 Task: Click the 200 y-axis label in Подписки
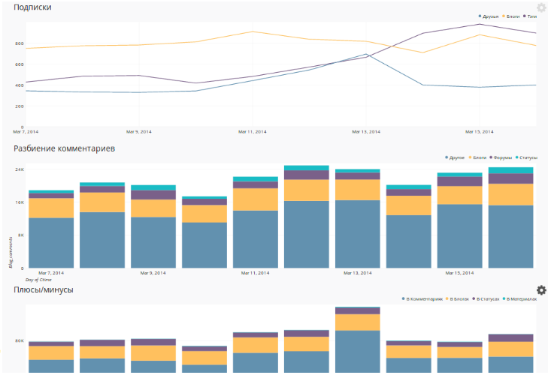pyautogui.click(x=20, y=106)
